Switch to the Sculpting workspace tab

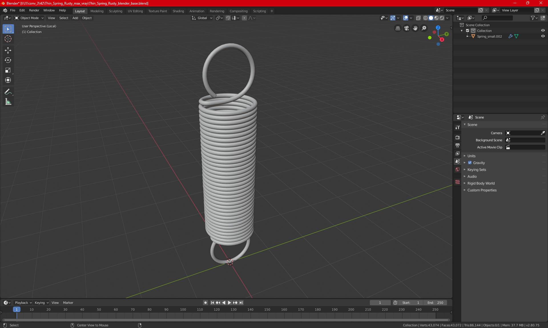pyautogui.click(x=115, y=11)
